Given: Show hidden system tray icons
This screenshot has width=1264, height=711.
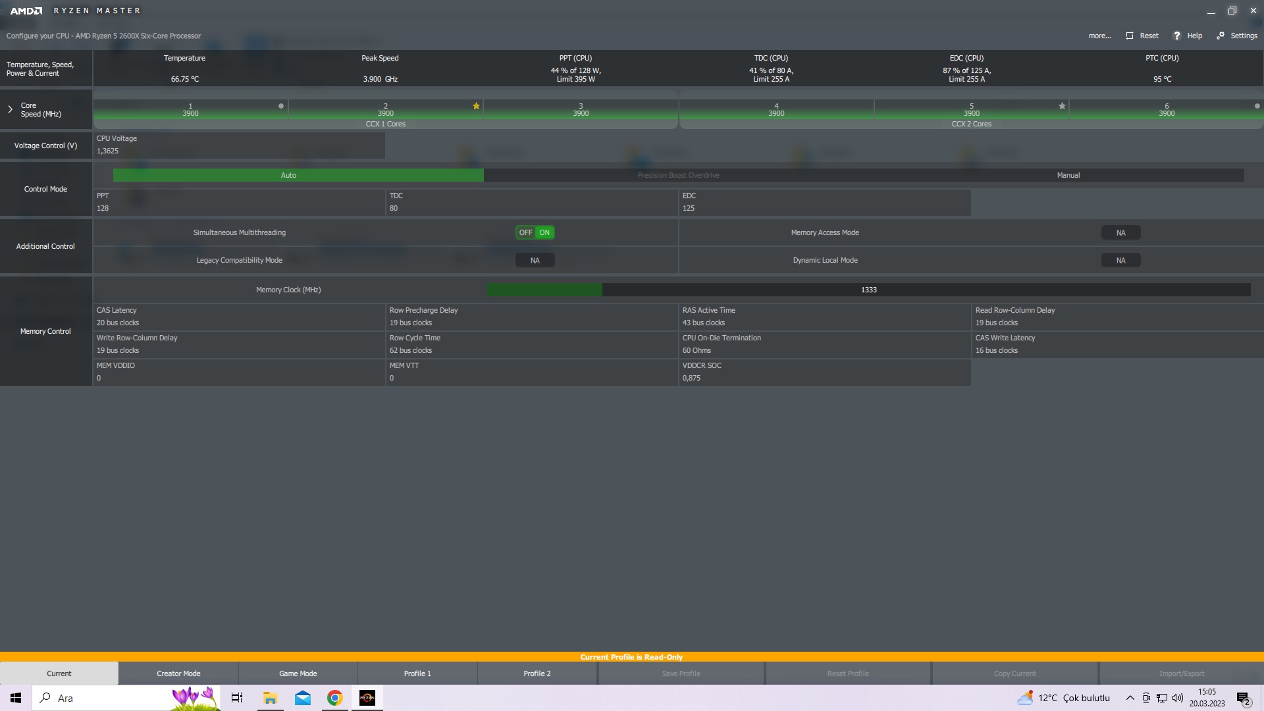Looking at the screenshot, I should (1130, 698).
